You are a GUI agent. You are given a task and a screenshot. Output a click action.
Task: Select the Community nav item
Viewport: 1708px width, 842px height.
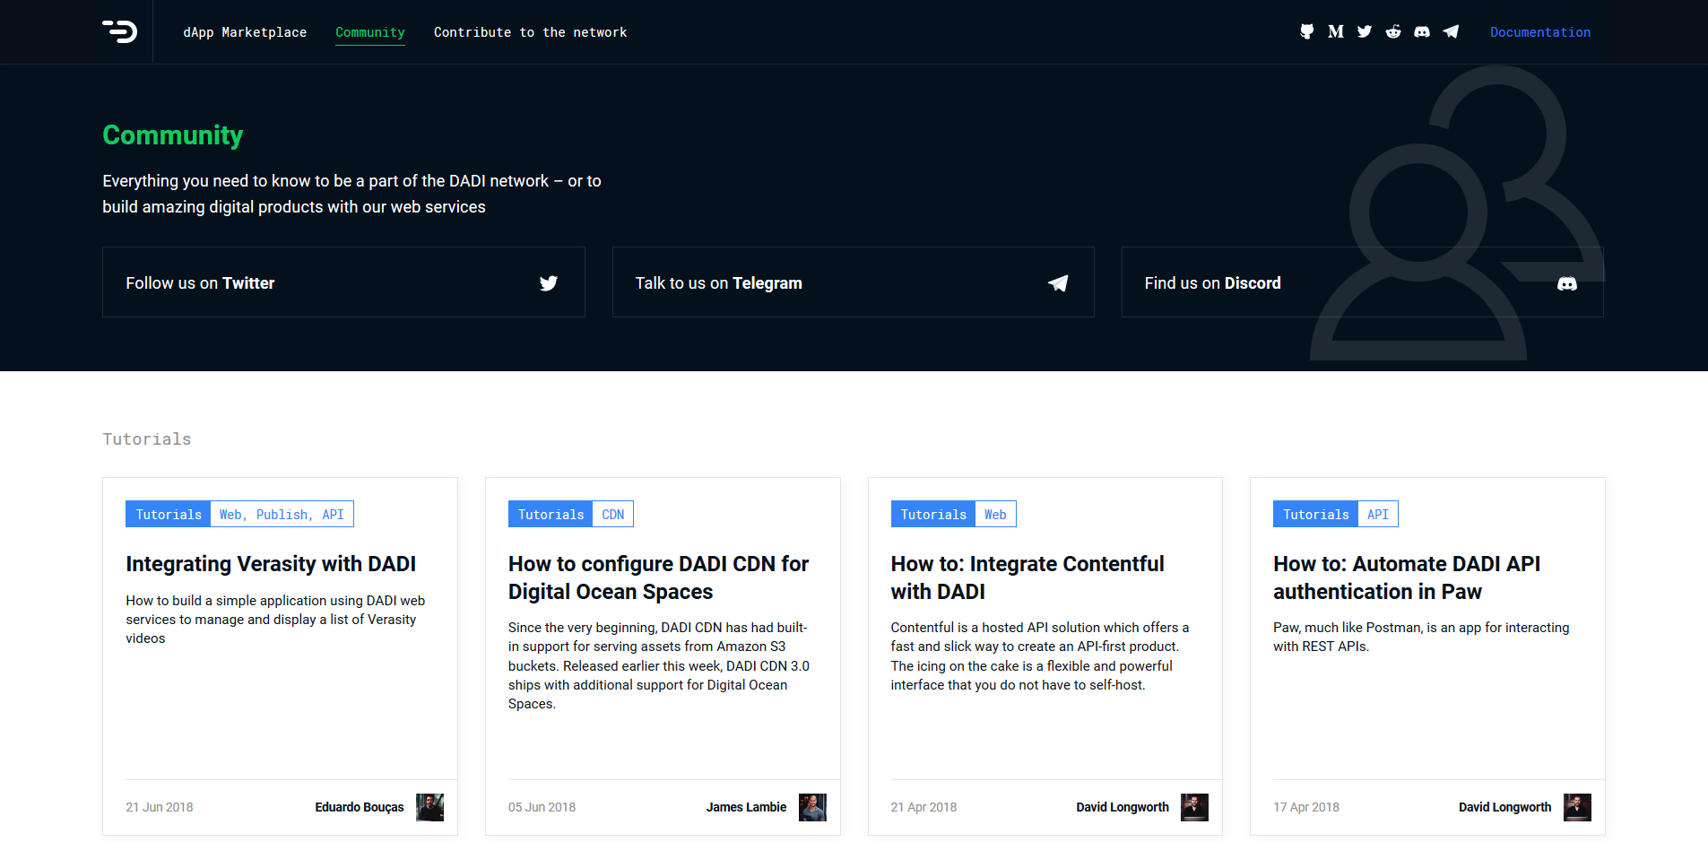(x=369, y=32)
